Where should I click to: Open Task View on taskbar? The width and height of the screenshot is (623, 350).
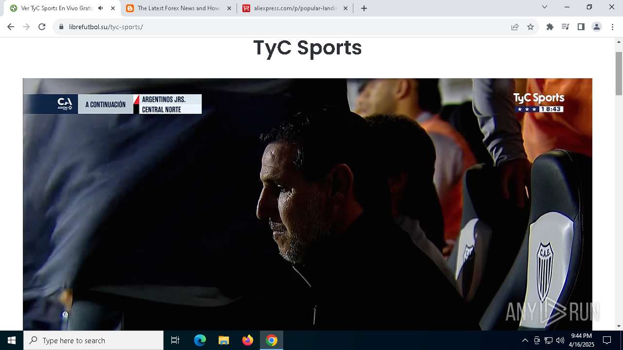tap(175, 340)
